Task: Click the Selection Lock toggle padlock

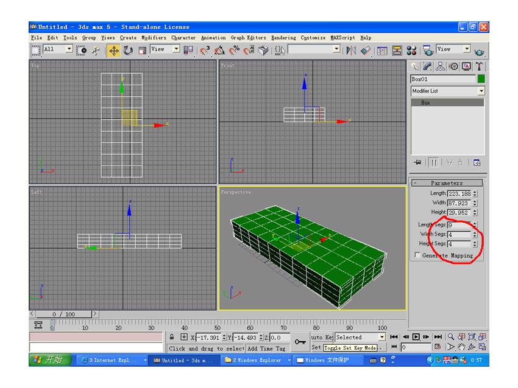Action: [x=172, y=338]
